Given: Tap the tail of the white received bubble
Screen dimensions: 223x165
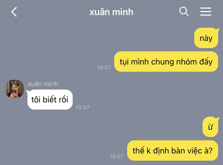Looking at the screenshot, I should [x=27, y=92].
